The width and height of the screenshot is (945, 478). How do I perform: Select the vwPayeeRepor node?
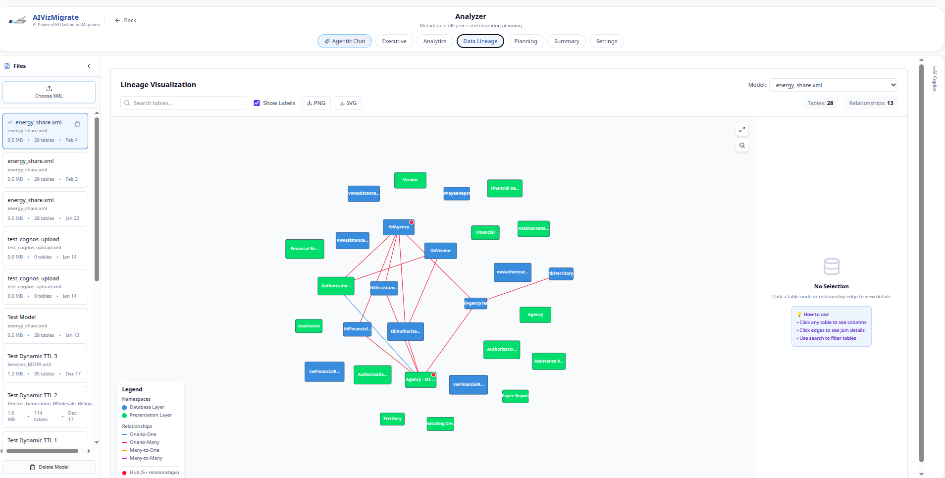(x=457, y=194)
